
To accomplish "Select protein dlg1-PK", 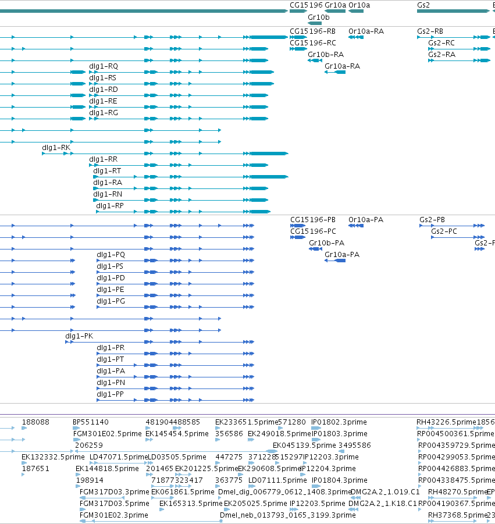I will point(79,336).
